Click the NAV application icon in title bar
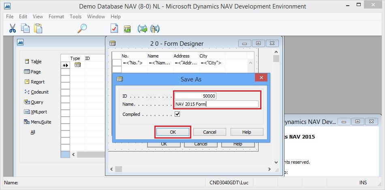The image size is (385, 190). point(7,6)
